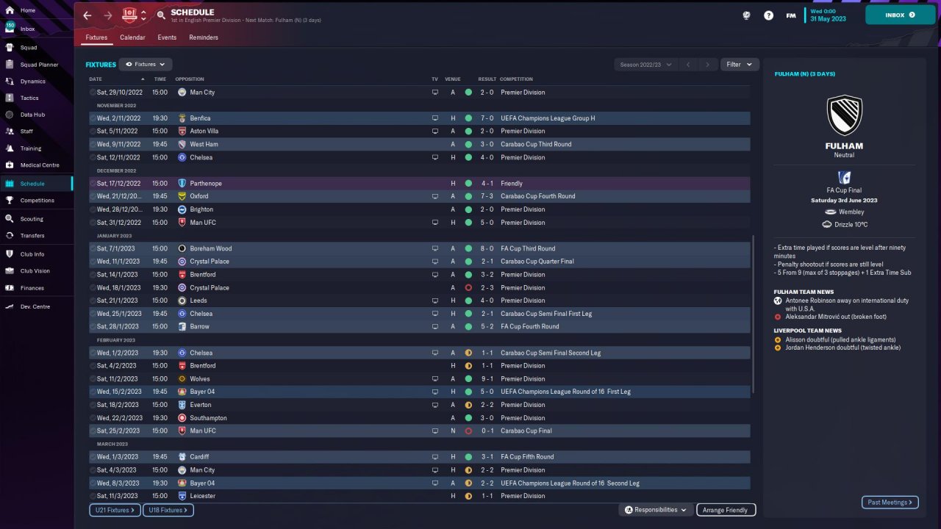Tick the circle for Wed, 2/11/2022 Benfica fixture
Image resolution: width=941 pixels, height=529 pixels.
pyautogui.click(x=93, y=118)
